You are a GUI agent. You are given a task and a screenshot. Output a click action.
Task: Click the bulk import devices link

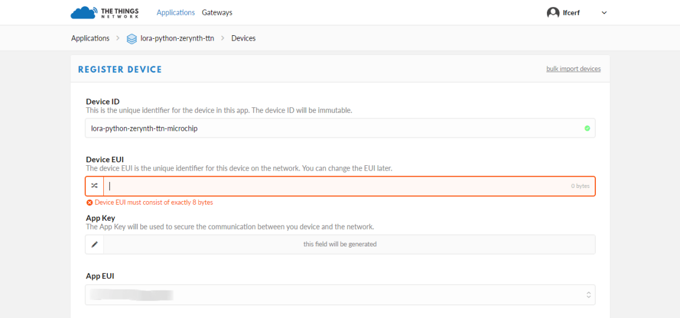pos(573,69)
